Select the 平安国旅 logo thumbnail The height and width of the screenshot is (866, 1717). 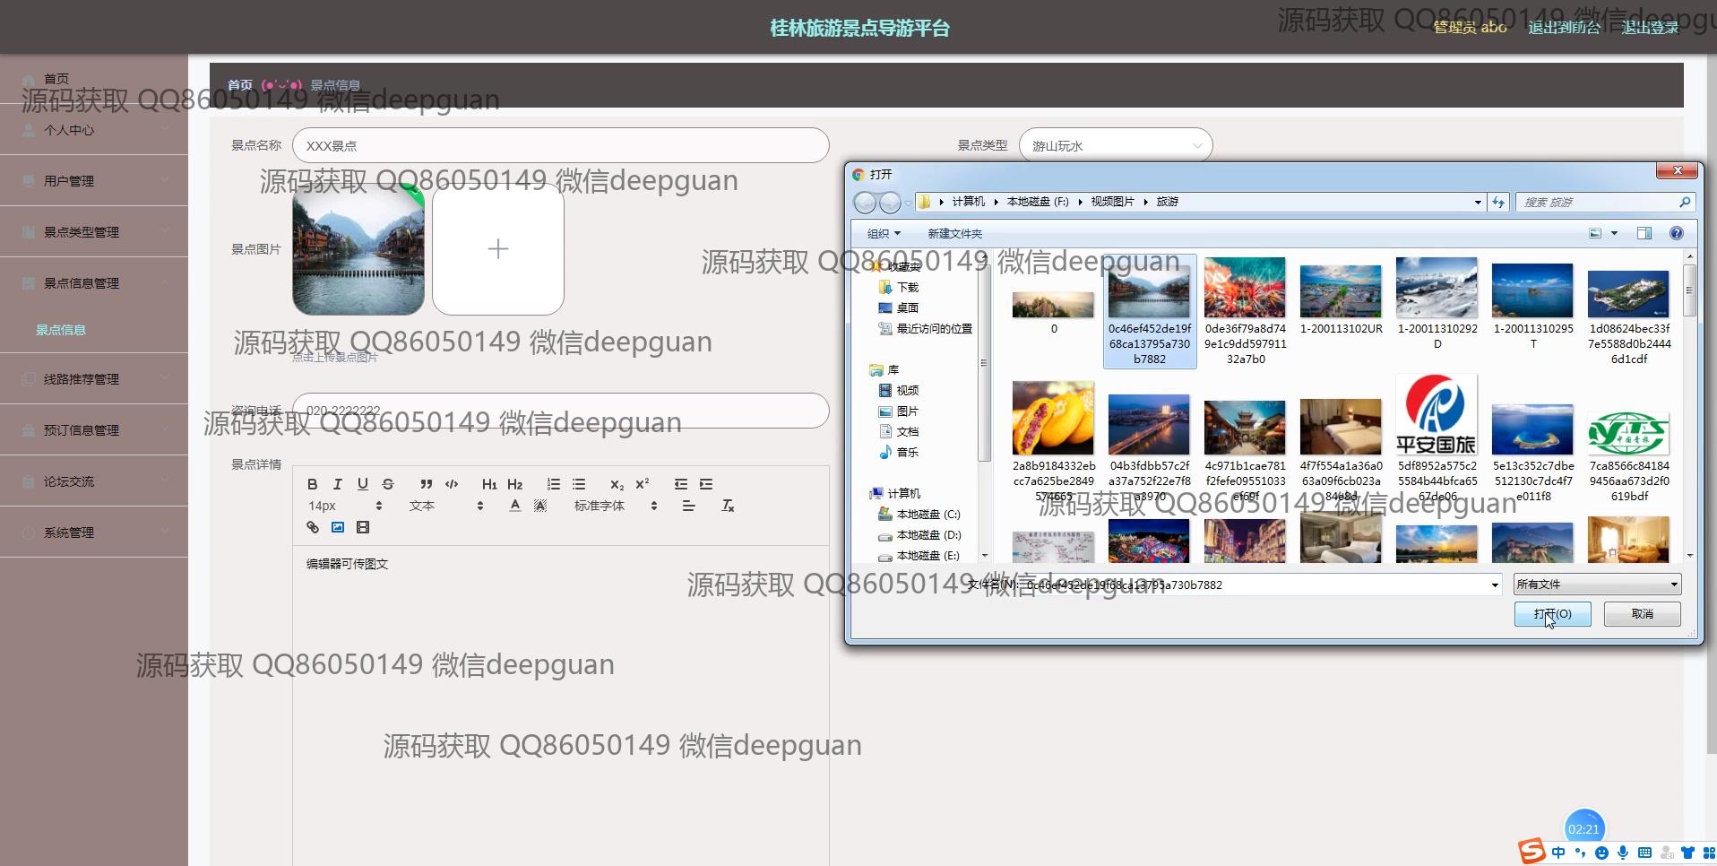(1437, 416)
